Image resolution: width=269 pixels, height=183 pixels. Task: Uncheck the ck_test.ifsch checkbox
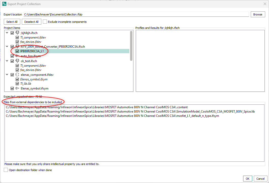point(12,61)
